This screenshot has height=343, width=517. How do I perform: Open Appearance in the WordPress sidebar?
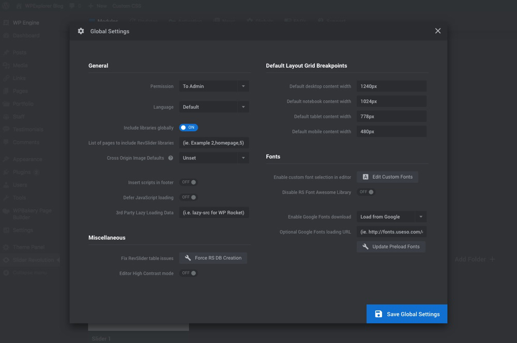tap(27, 159)
